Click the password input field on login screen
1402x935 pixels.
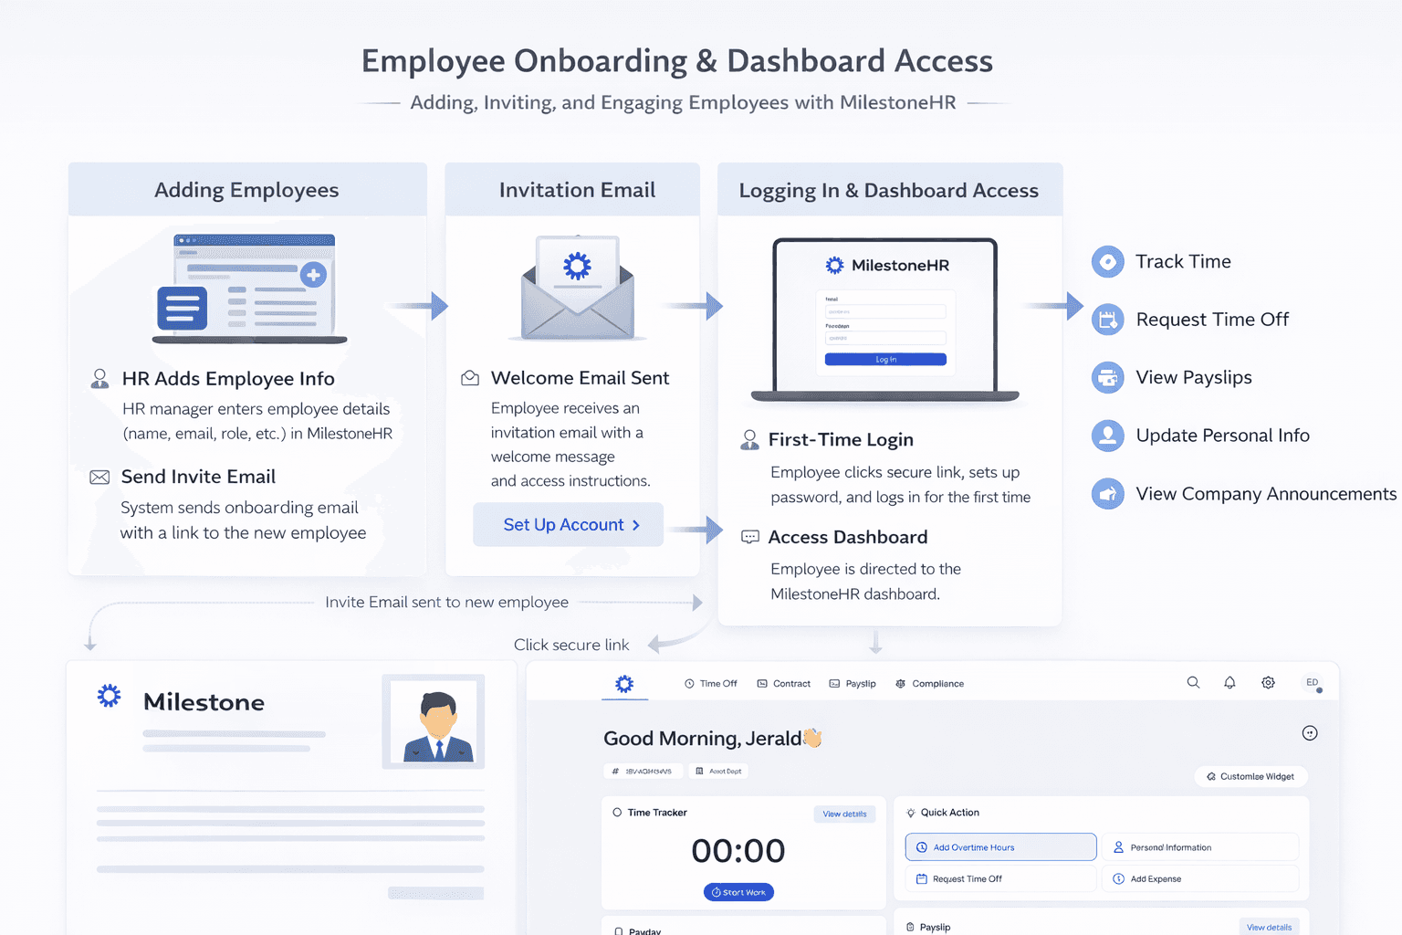(x=885, y=338)
